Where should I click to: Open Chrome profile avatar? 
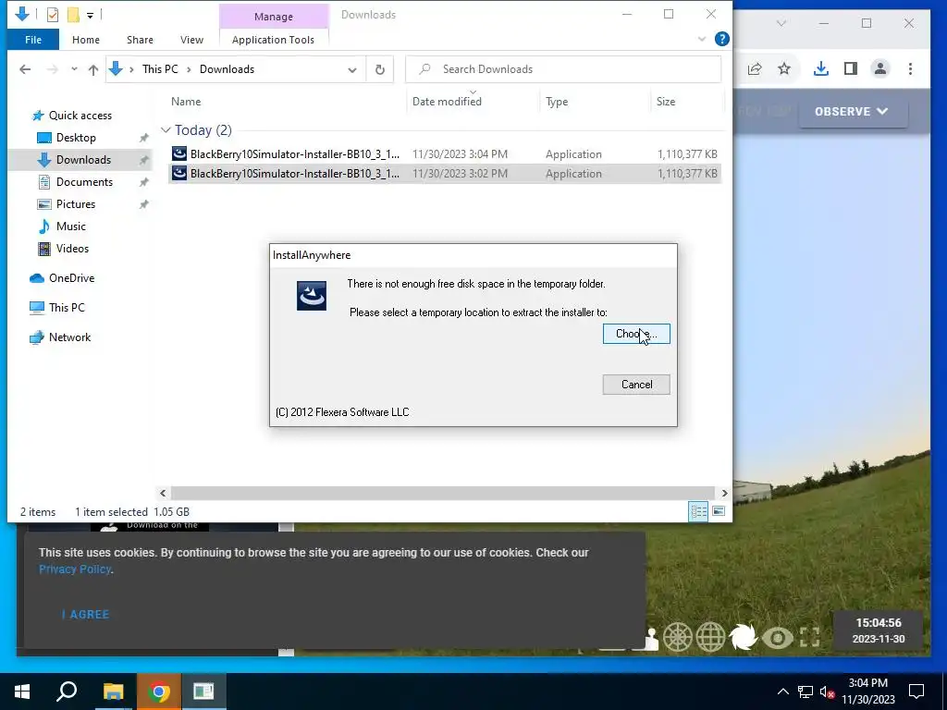[880, 68]
